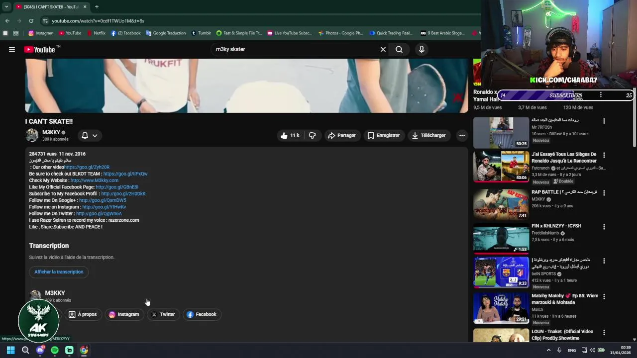Open the bookmarks apps grid icon
The image size is (637, 358).
(x=16, y=33)
